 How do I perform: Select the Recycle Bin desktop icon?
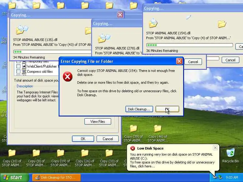pyautogui.click(x=231, y=156)
